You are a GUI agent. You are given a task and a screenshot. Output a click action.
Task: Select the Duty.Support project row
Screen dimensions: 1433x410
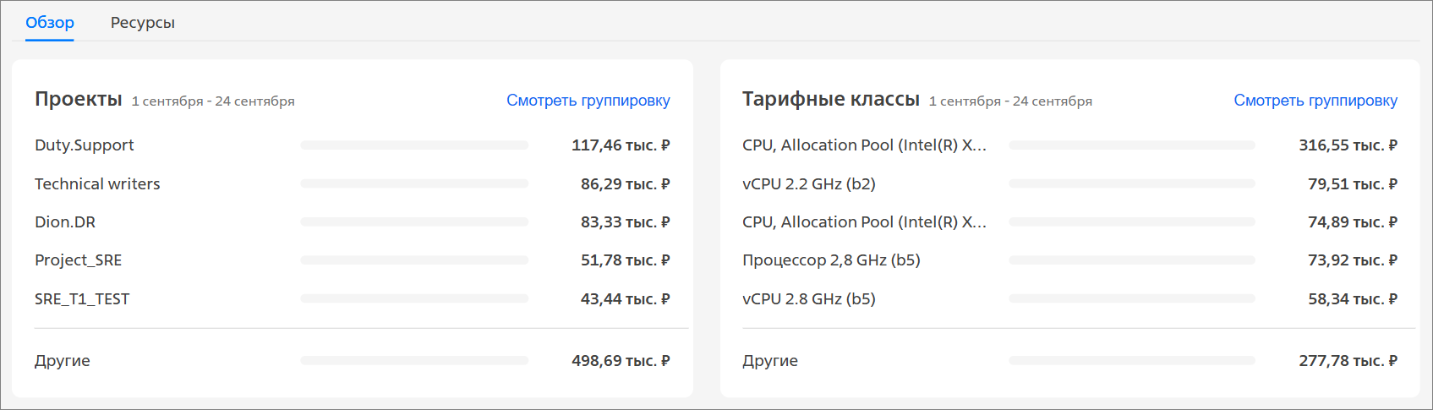[352, 145]
